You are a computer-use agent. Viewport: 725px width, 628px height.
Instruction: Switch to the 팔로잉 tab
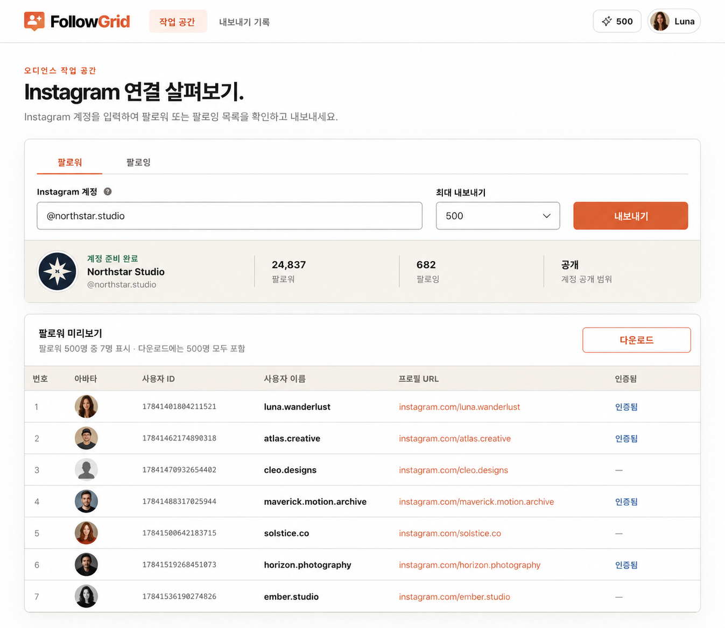[x=138, y=163]
